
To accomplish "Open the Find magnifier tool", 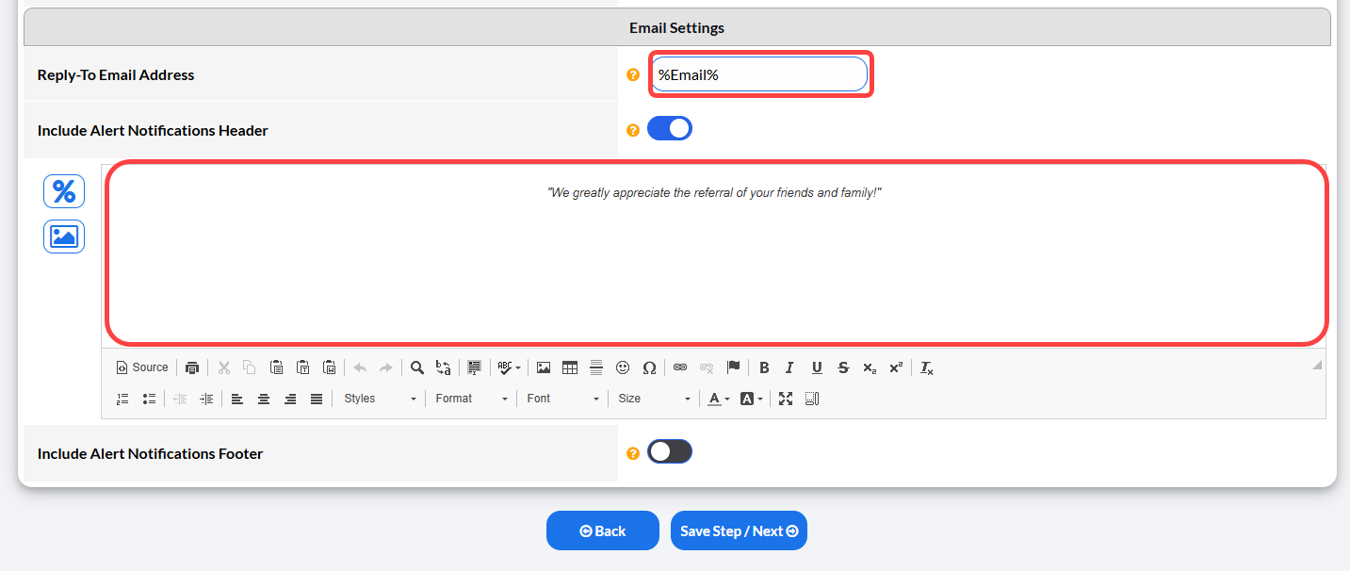I will coord(417,367).
